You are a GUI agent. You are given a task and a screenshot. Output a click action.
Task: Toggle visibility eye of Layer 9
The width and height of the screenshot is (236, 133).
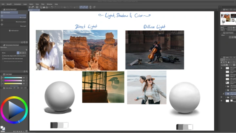click(221, 68)
